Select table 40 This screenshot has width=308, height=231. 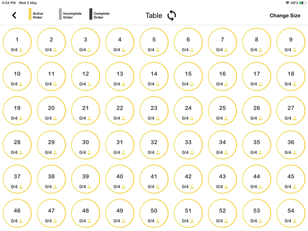pos(120,179)
